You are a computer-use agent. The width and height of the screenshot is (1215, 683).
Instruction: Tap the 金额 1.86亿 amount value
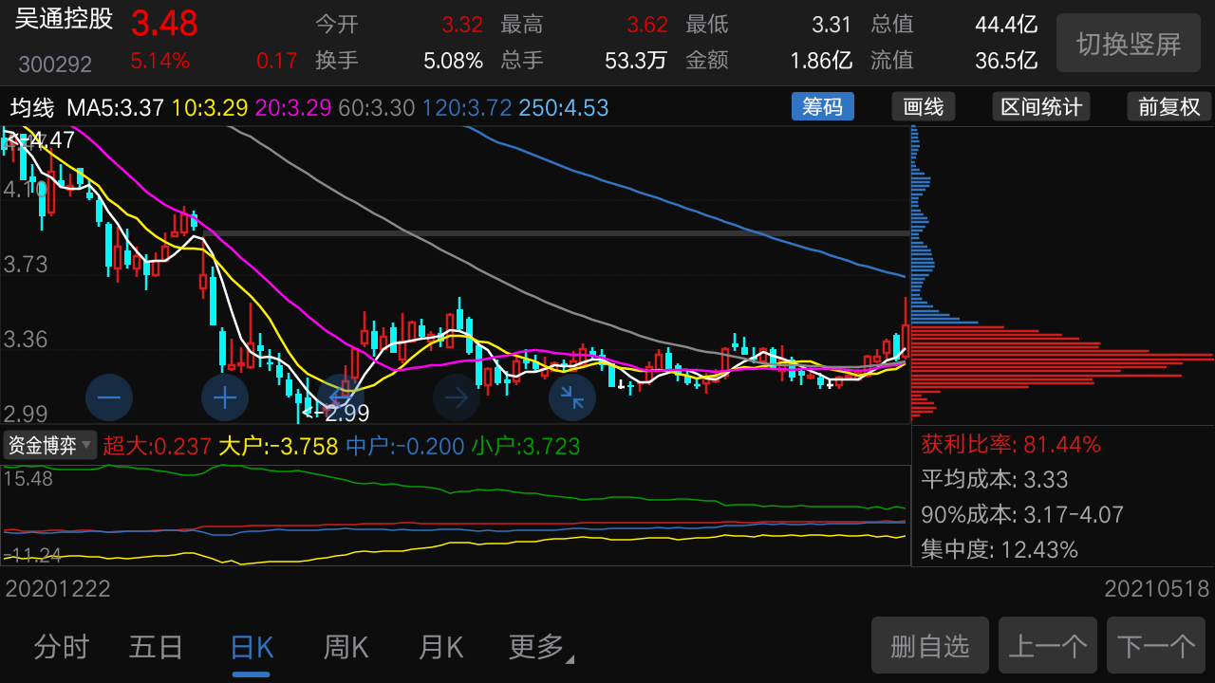769,61
